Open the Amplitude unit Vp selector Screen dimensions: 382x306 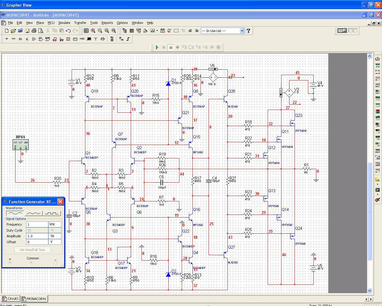pyautogui.click(x=55, y=236)
